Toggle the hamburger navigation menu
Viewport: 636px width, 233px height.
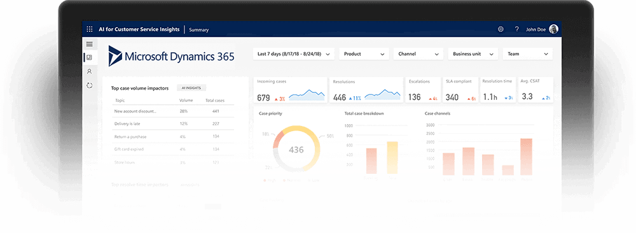[x=90, y=45]
